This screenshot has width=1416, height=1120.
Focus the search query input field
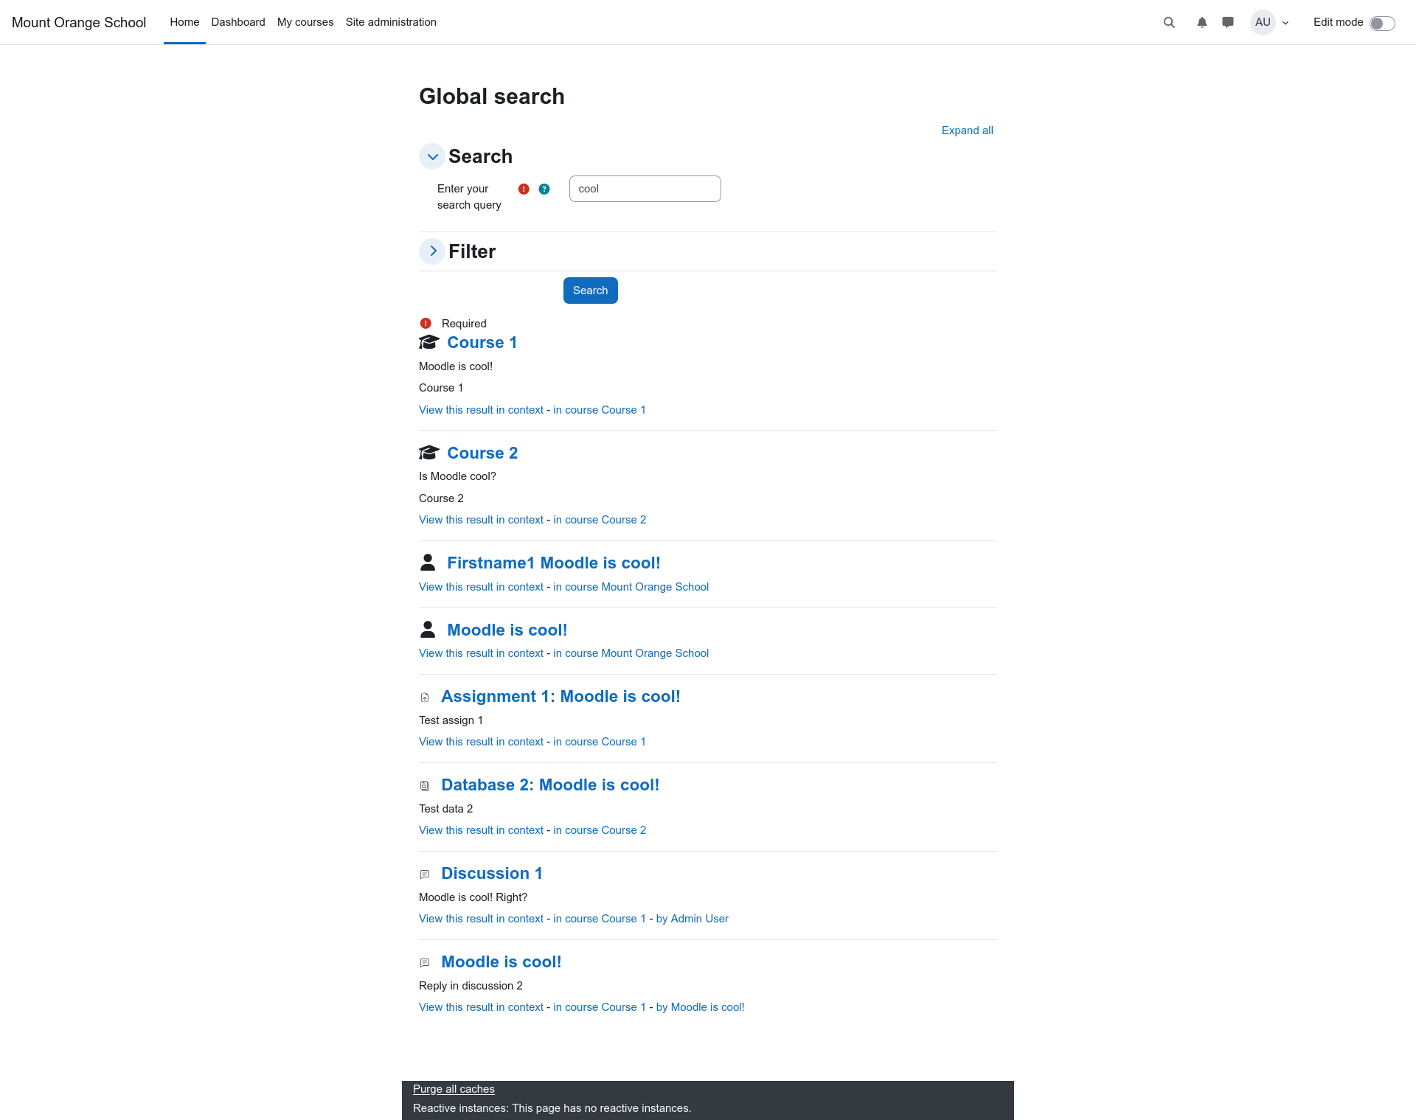[x=645, y=189]
